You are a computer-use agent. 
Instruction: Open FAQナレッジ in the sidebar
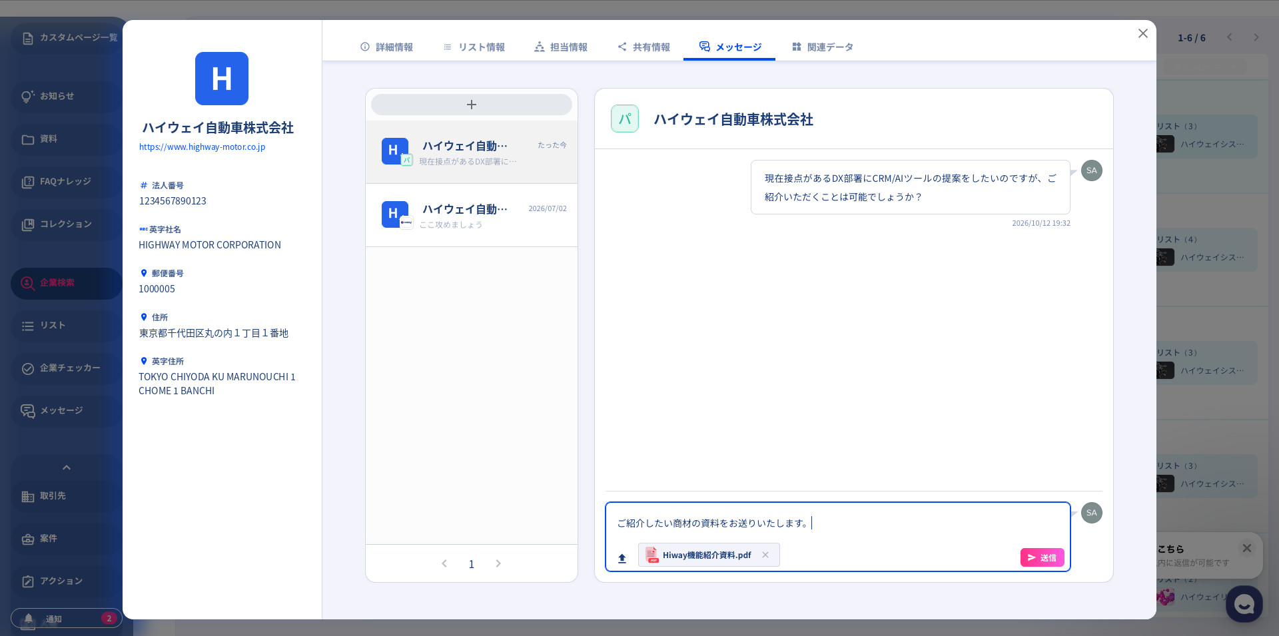click(67, 182)
